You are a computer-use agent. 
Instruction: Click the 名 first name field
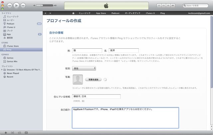click(x=124, y=50)
